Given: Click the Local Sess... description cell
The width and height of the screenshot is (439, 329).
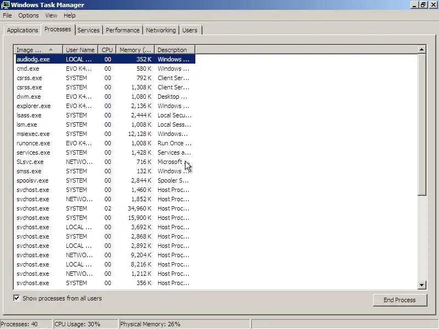Looking at the screenshot, I should tap(174, 124).
